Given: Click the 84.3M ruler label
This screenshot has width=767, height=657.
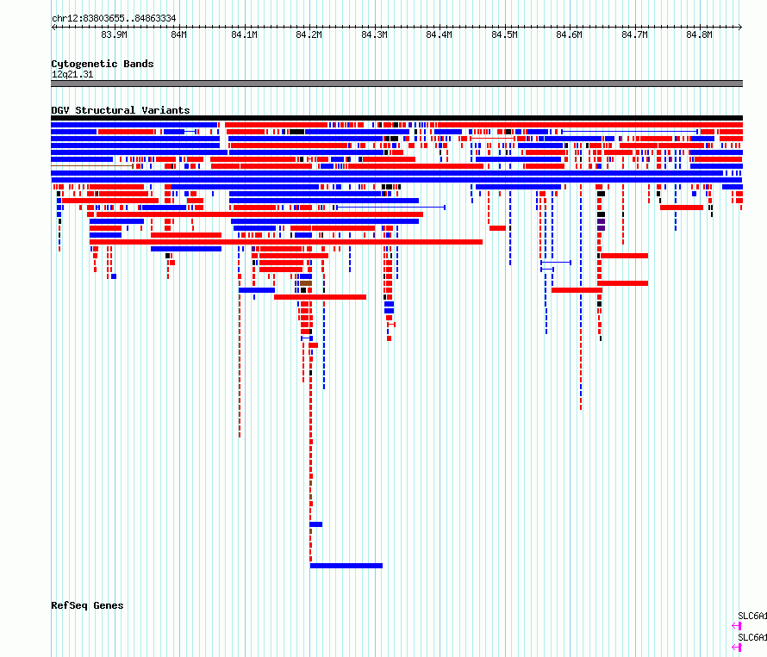Looking at the screenshot, I should click(374, 34).
